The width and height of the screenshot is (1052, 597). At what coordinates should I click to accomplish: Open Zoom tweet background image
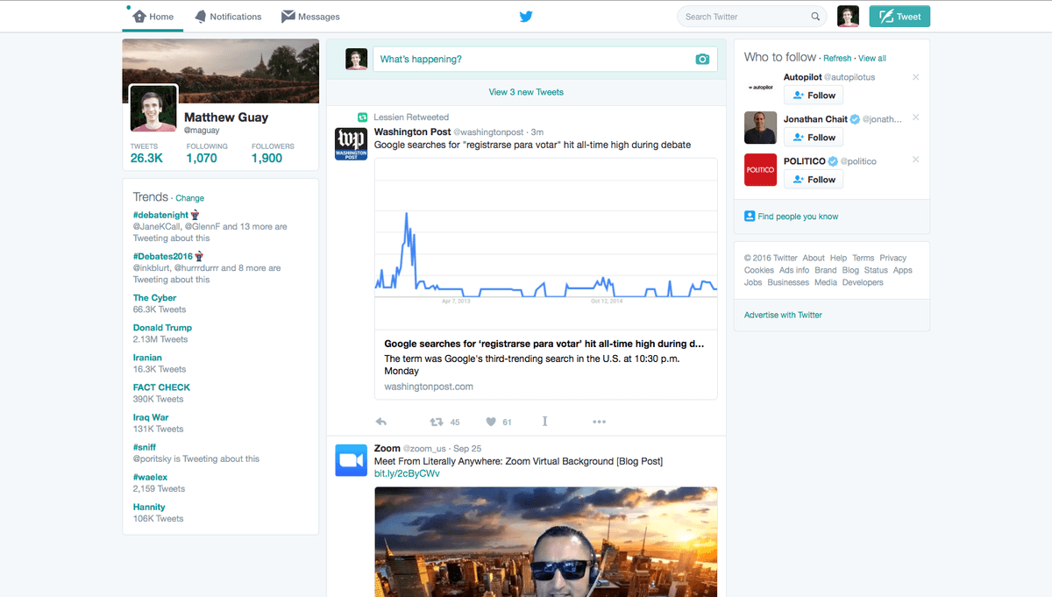[x=546, y=542]
